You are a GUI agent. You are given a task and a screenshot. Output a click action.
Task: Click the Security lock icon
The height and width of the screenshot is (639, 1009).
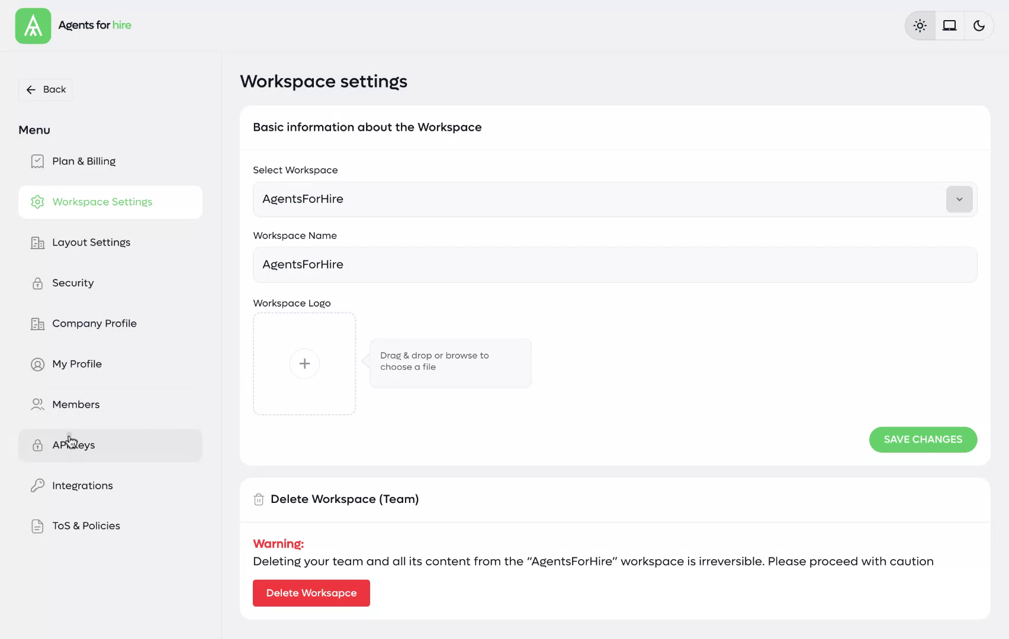(37, 283)
